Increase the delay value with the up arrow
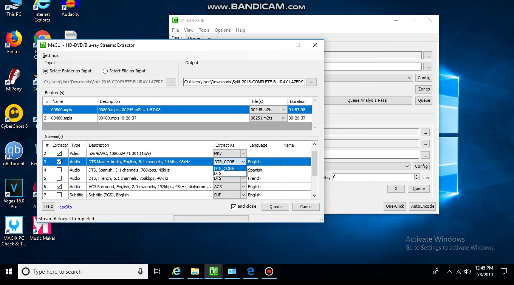This screenshot has height=285, width=514. click(417, 176)
